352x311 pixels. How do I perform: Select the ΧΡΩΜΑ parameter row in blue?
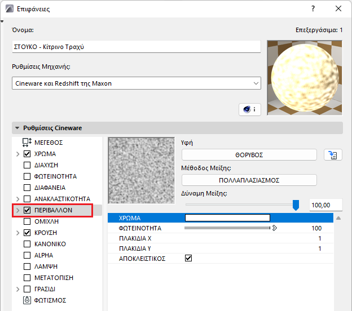point(221,218)
